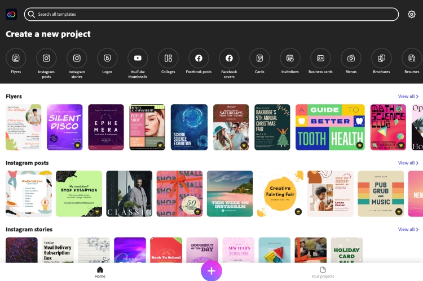
Task: Select the Creative Painting Fair post
Action: tap(280, 194)
